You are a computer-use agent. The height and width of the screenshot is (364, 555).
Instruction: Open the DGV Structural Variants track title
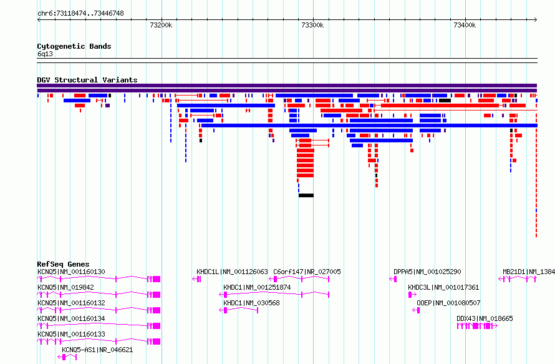87,80
